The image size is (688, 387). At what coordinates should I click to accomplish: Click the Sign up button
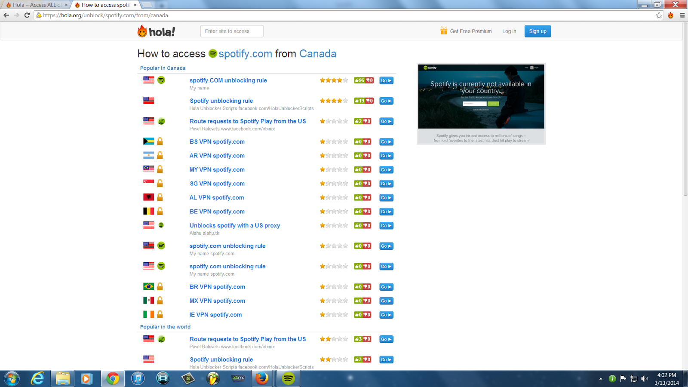pos(537,31)
